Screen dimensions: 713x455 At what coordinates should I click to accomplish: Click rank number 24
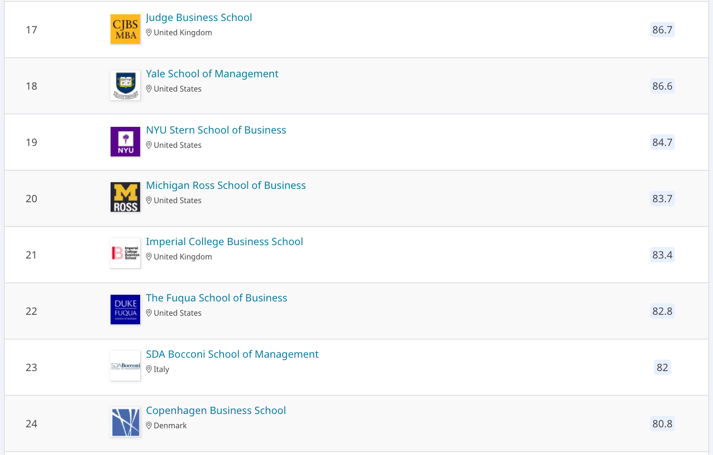pyautogui.click(x=31, y=424)
